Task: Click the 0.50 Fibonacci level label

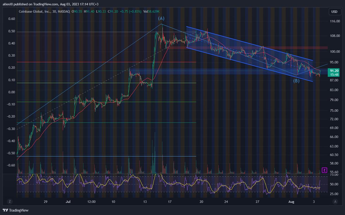Action: click(x=12, y=31)
